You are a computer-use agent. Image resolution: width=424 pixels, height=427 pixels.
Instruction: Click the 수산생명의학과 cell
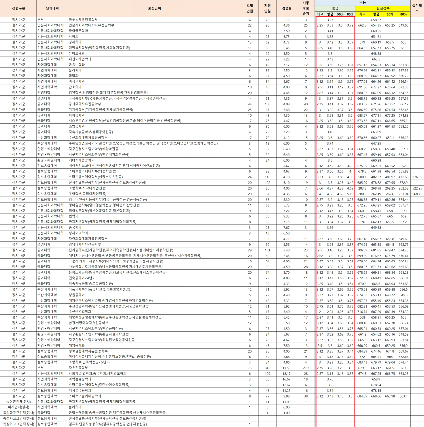click(x=80, y=312)
